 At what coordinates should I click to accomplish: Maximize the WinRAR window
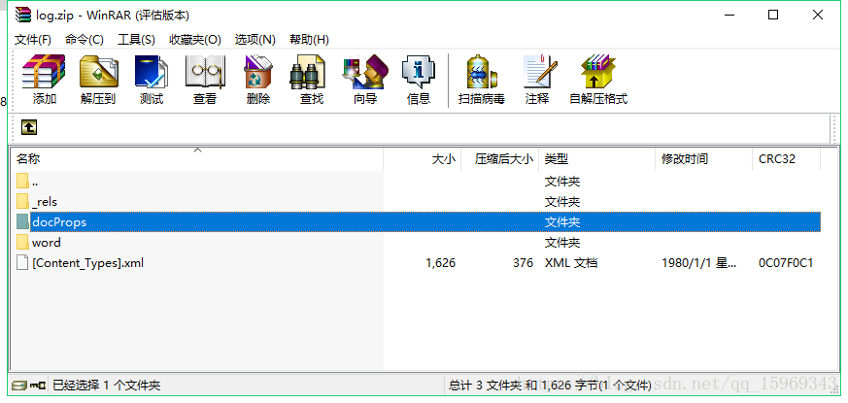pos(773,16)
